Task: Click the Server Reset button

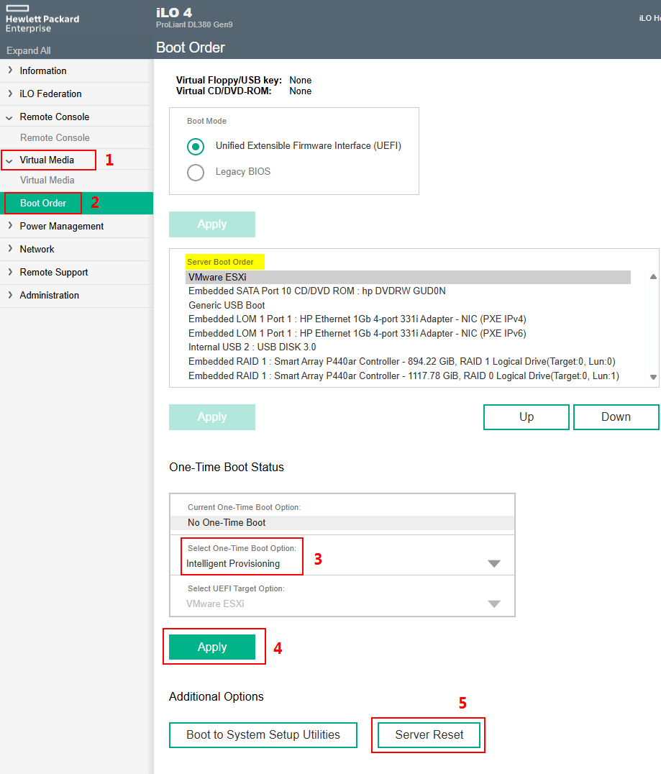Action: click(x=429, y=735)
